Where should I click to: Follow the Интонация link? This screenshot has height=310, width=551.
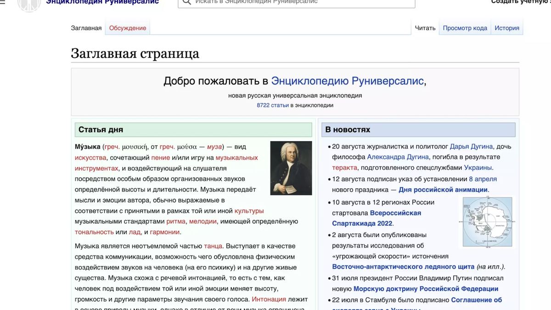click(269, 299)
